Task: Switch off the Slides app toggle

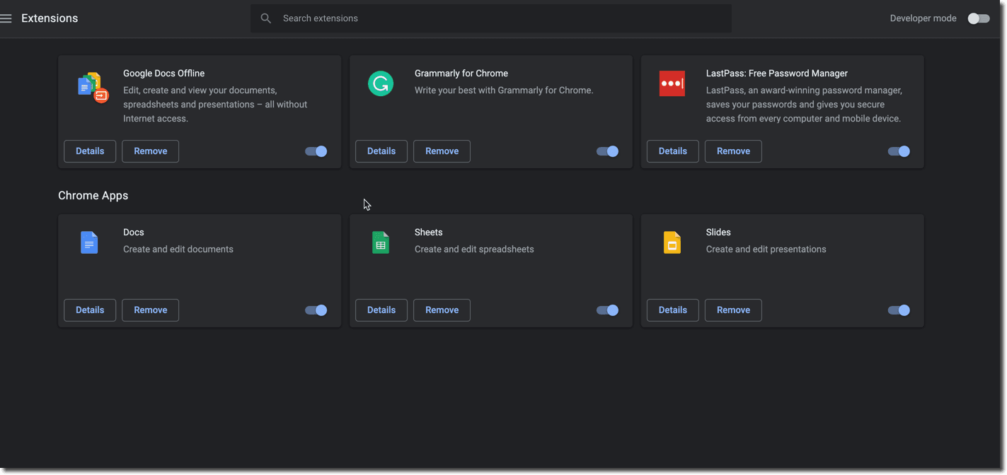Action: click(x=899, y=310)
